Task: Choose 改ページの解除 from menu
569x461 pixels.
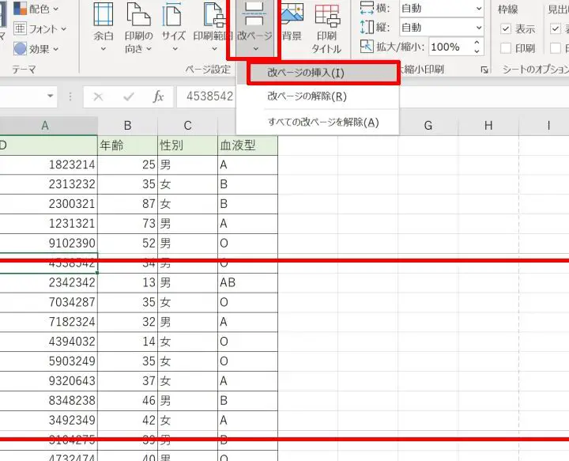Action: 307,97
